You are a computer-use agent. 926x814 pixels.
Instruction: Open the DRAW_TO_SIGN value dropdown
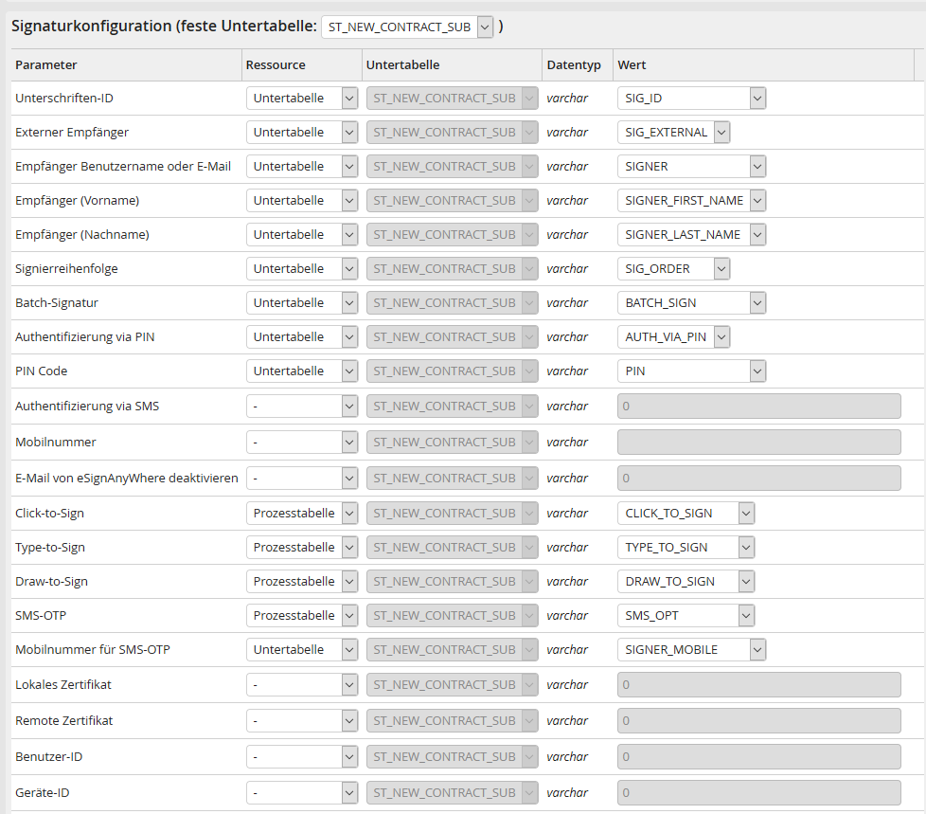[x=686, y=581]
